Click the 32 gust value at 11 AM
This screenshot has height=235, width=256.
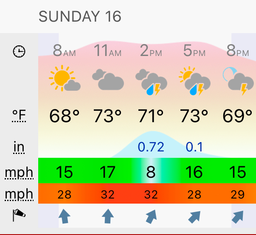coord(107,194)
